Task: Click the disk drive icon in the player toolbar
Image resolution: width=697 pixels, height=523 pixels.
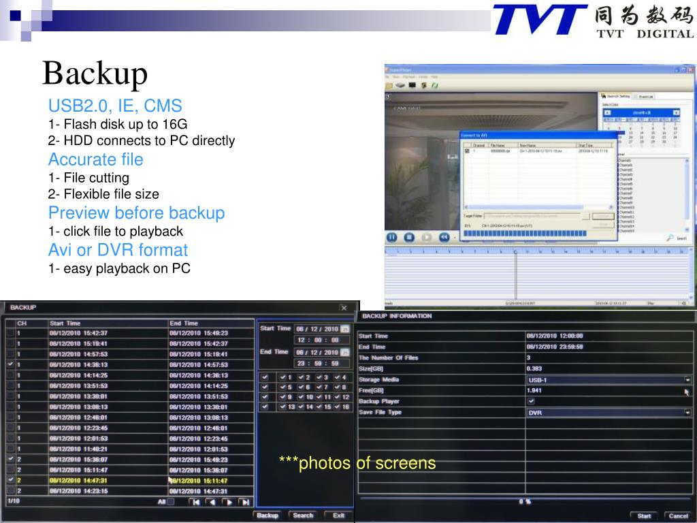Action: coord(400,85)
